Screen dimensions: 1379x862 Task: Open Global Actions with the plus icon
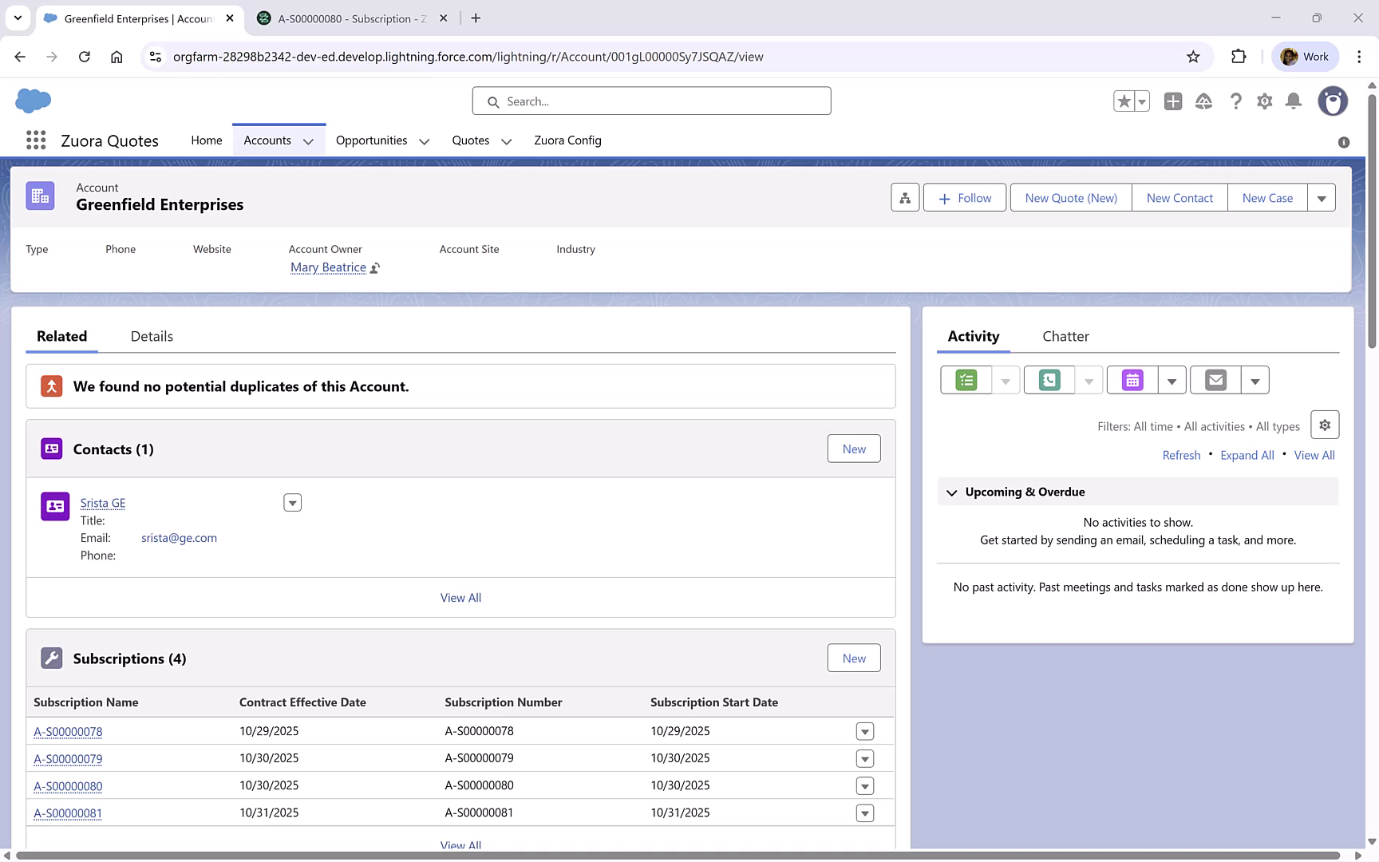(1173, 101)
